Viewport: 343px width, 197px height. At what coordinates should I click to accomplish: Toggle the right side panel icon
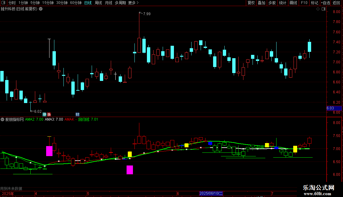tap(324, 9)
